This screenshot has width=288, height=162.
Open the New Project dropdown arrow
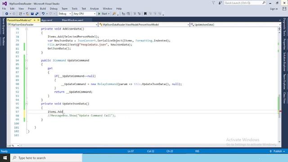click(x=24, y=14)
